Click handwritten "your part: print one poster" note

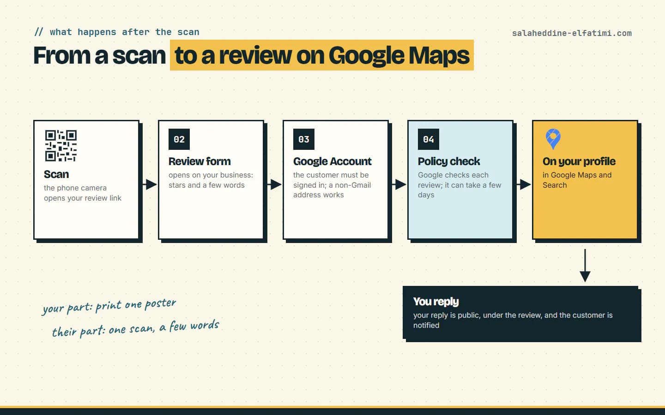click(x=109, y=306)
